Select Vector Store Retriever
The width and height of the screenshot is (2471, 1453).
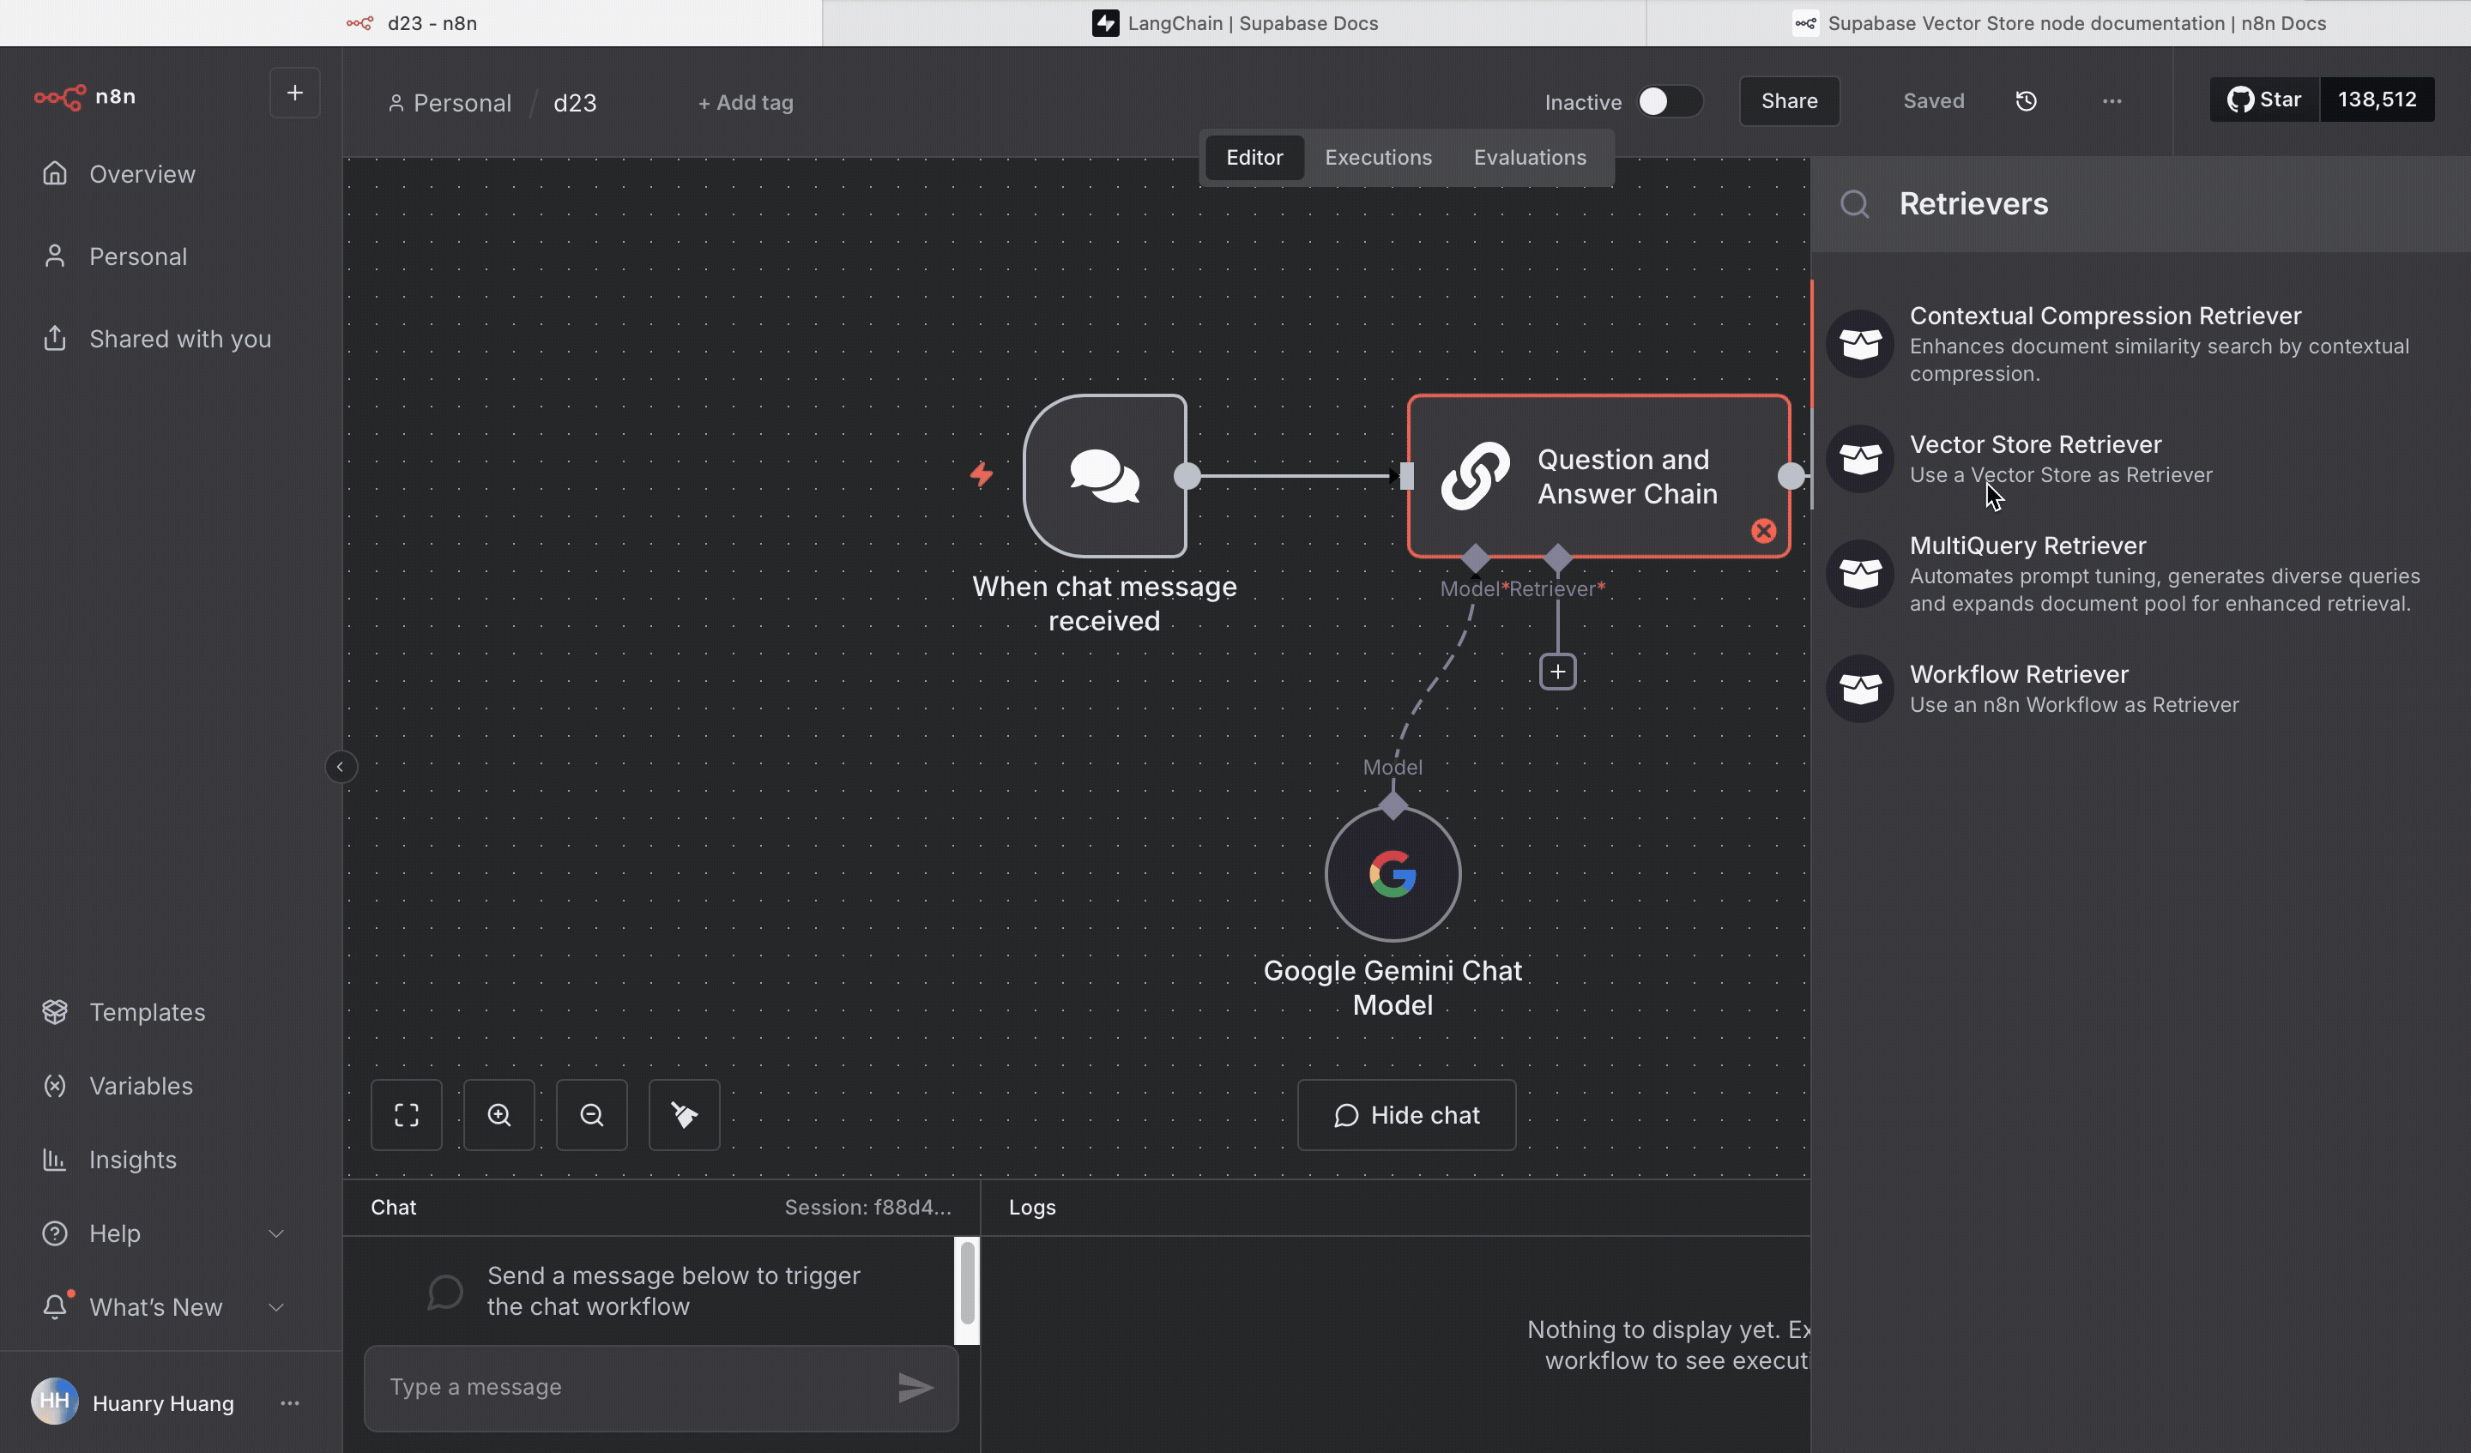pos(2141,458)
